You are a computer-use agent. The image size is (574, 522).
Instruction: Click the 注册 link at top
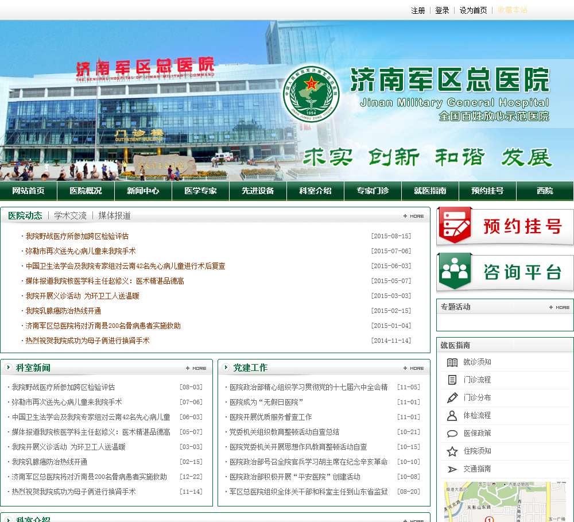(418, 10)
